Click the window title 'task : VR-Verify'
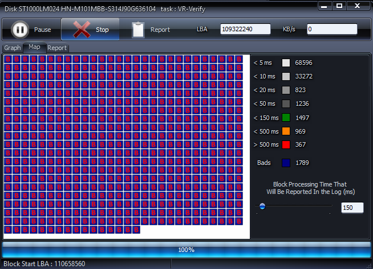This screenshot has width=373, height=269. click(183, 9)
